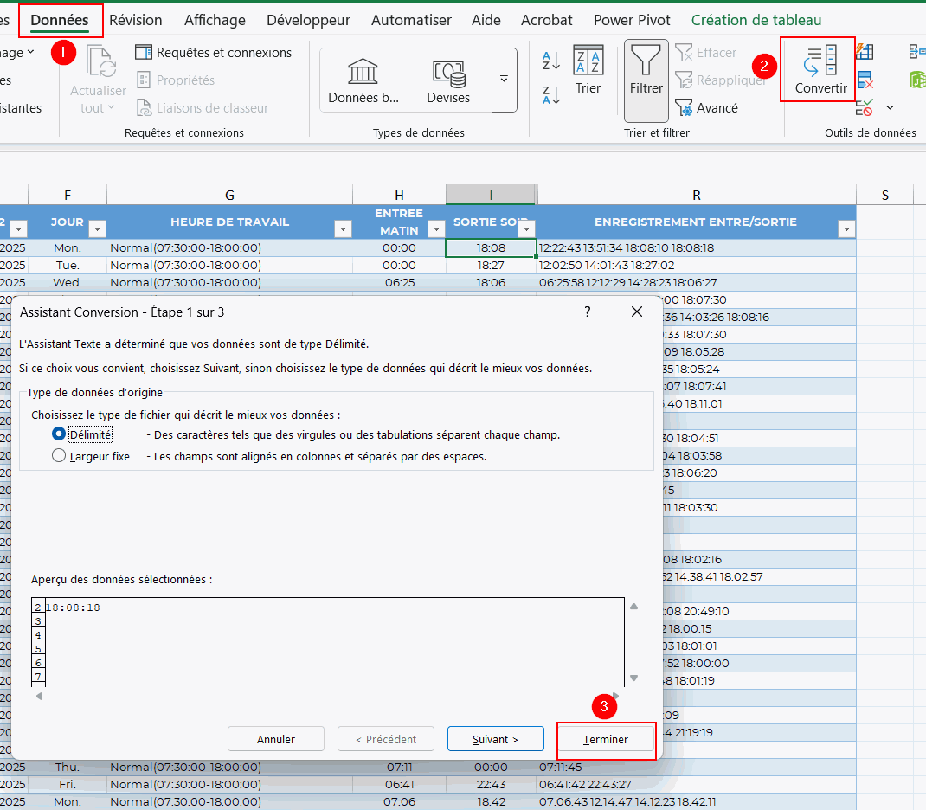The width and height of the screenshot is (926, 810).
Task: Select the Délimité radio option
Action: (x=60, y=434)
